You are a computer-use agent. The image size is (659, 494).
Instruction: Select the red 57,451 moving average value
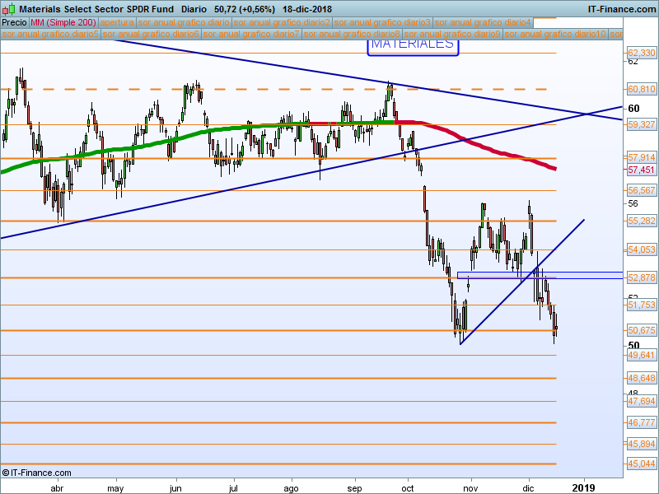(641, 170)
